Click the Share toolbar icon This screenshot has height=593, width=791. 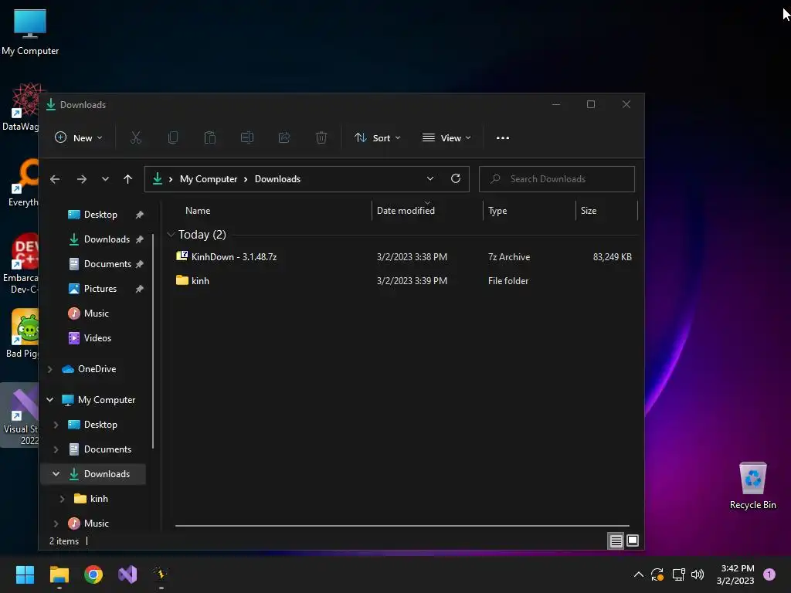284,137
